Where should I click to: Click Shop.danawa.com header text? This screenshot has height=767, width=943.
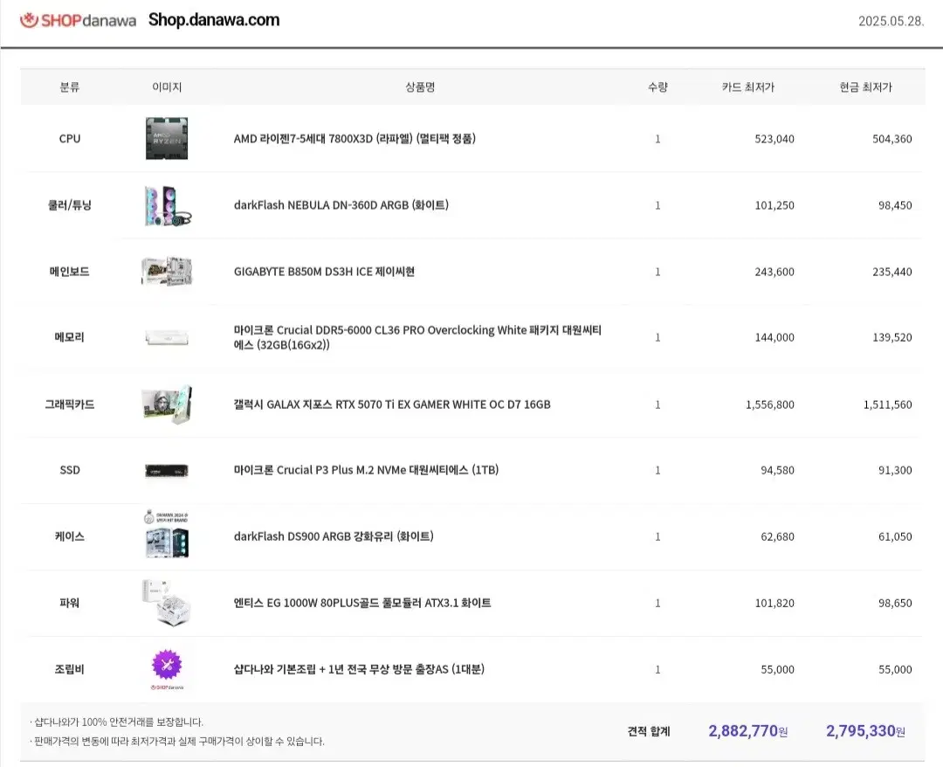coord(213,20)
